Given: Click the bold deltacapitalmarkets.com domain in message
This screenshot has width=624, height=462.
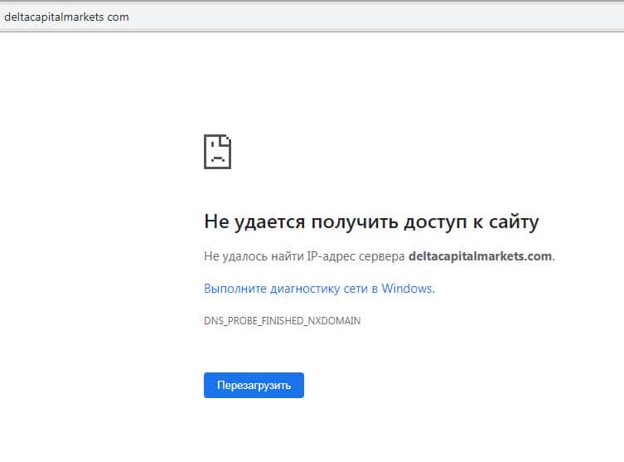Looking at the screenshot, I should click(x=481, y=256).
